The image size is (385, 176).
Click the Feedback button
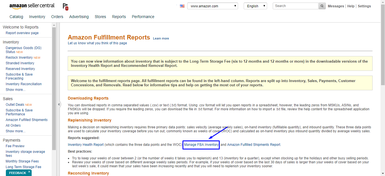coord(17,173)
